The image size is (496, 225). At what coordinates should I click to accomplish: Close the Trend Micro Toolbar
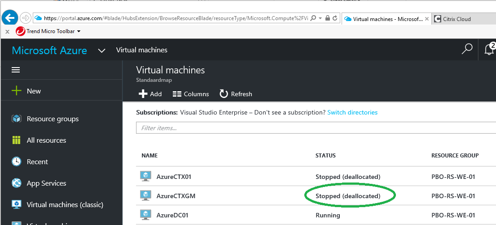(x=8, y=31)
